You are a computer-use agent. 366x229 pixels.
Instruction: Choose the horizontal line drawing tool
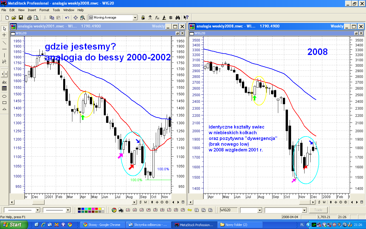[4, 49]
